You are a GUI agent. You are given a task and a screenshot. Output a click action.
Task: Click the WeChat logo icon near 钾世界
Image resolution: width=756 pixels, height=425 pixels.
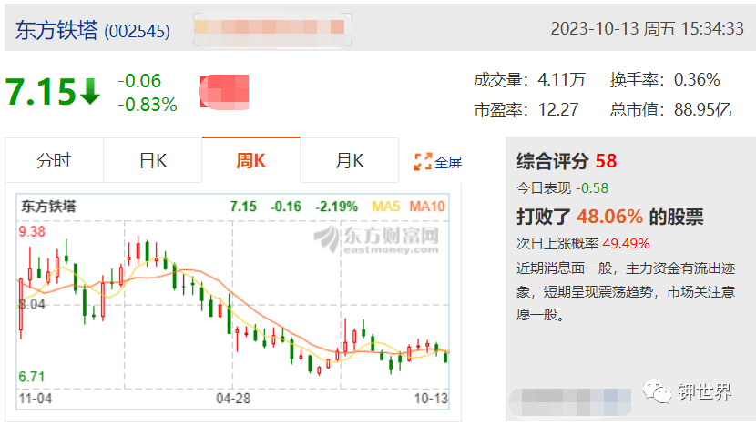[656, 391]
